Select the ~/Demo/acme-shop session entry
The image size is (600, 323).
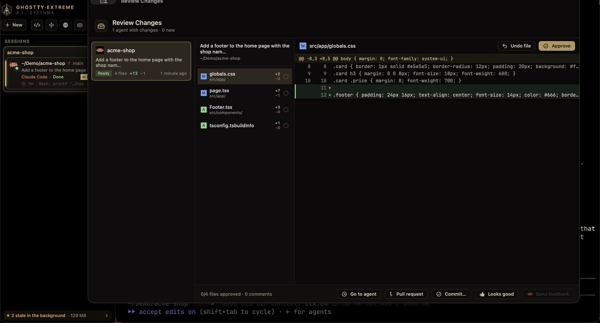click(47, 73)
